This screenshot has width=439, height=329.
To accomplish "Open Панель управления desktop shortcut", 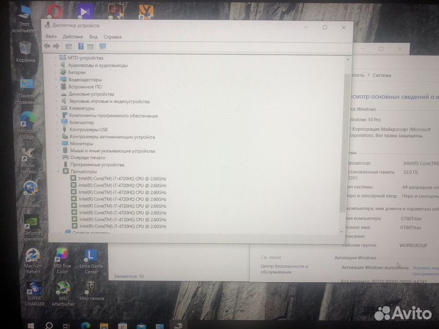I will (27, 92).
